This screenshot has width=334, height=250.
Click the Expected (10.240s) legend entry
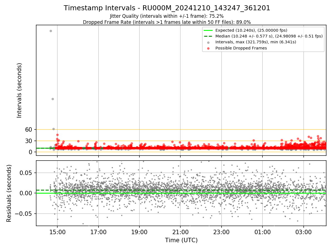251,30
